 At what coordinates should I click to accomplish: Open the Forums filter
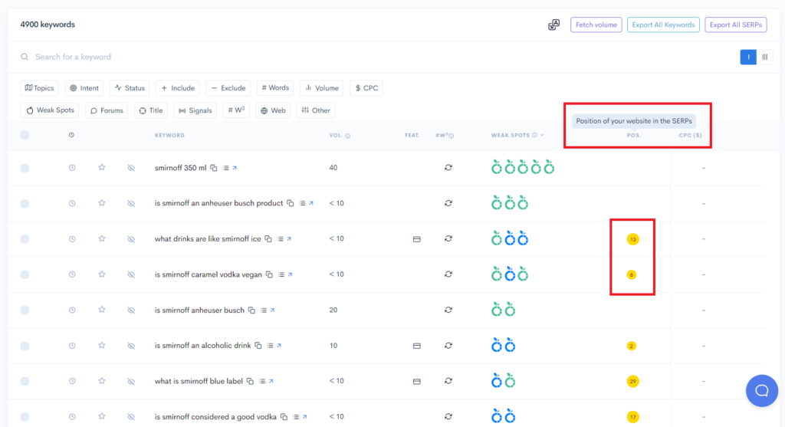(x=107, y=110)
